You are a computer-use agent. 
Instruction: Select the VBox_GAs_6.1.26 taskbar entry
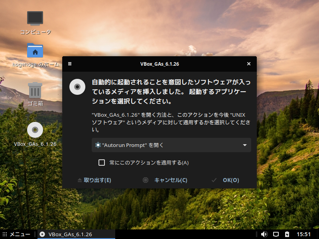click(76, 234)
